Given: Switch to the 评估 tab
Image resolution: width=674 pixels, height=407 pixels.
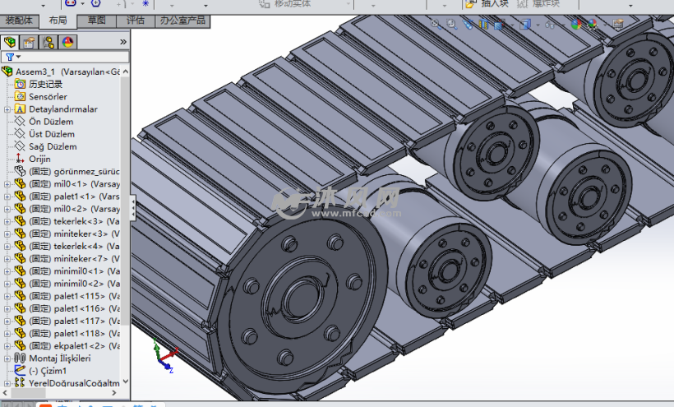Looking at the screenshot, I should (x=135, y=20).
